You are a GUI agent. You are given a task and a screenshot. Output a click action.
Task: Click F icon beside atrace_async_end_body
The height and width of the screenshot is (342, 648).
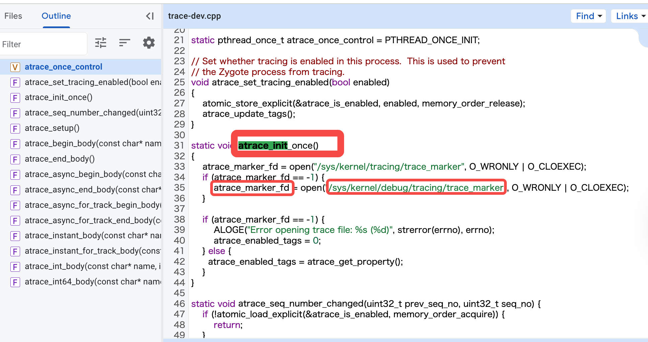(x=15, y=190)
